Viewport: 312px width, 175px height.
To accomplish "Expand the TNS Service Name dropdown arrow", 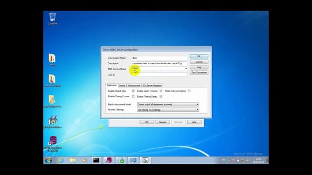I will [186, 69].
